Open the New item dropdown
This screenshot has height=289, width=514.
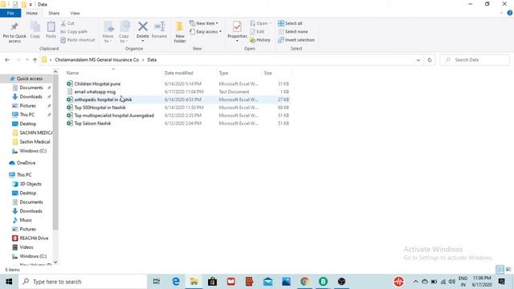click(203, 23)
